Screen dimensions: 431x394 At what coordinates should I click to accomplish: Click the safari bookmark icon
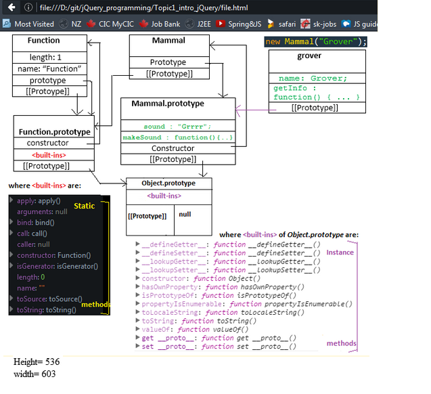pyautogui.click(x=271, y=24)
